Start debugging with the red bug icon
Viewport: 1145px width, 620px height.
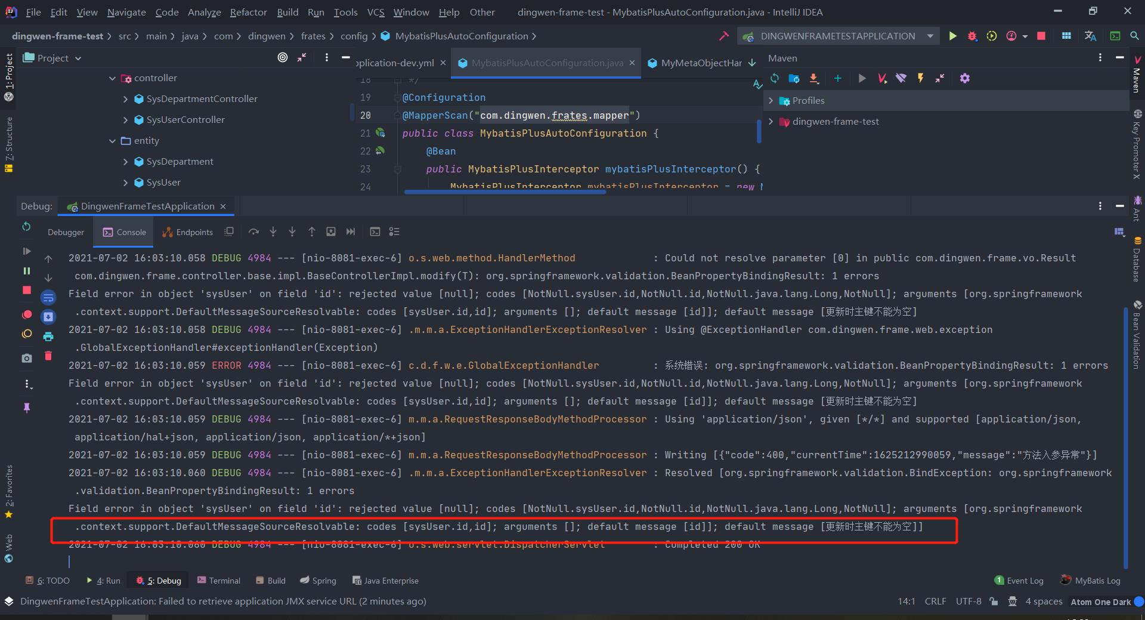(972, 36)
